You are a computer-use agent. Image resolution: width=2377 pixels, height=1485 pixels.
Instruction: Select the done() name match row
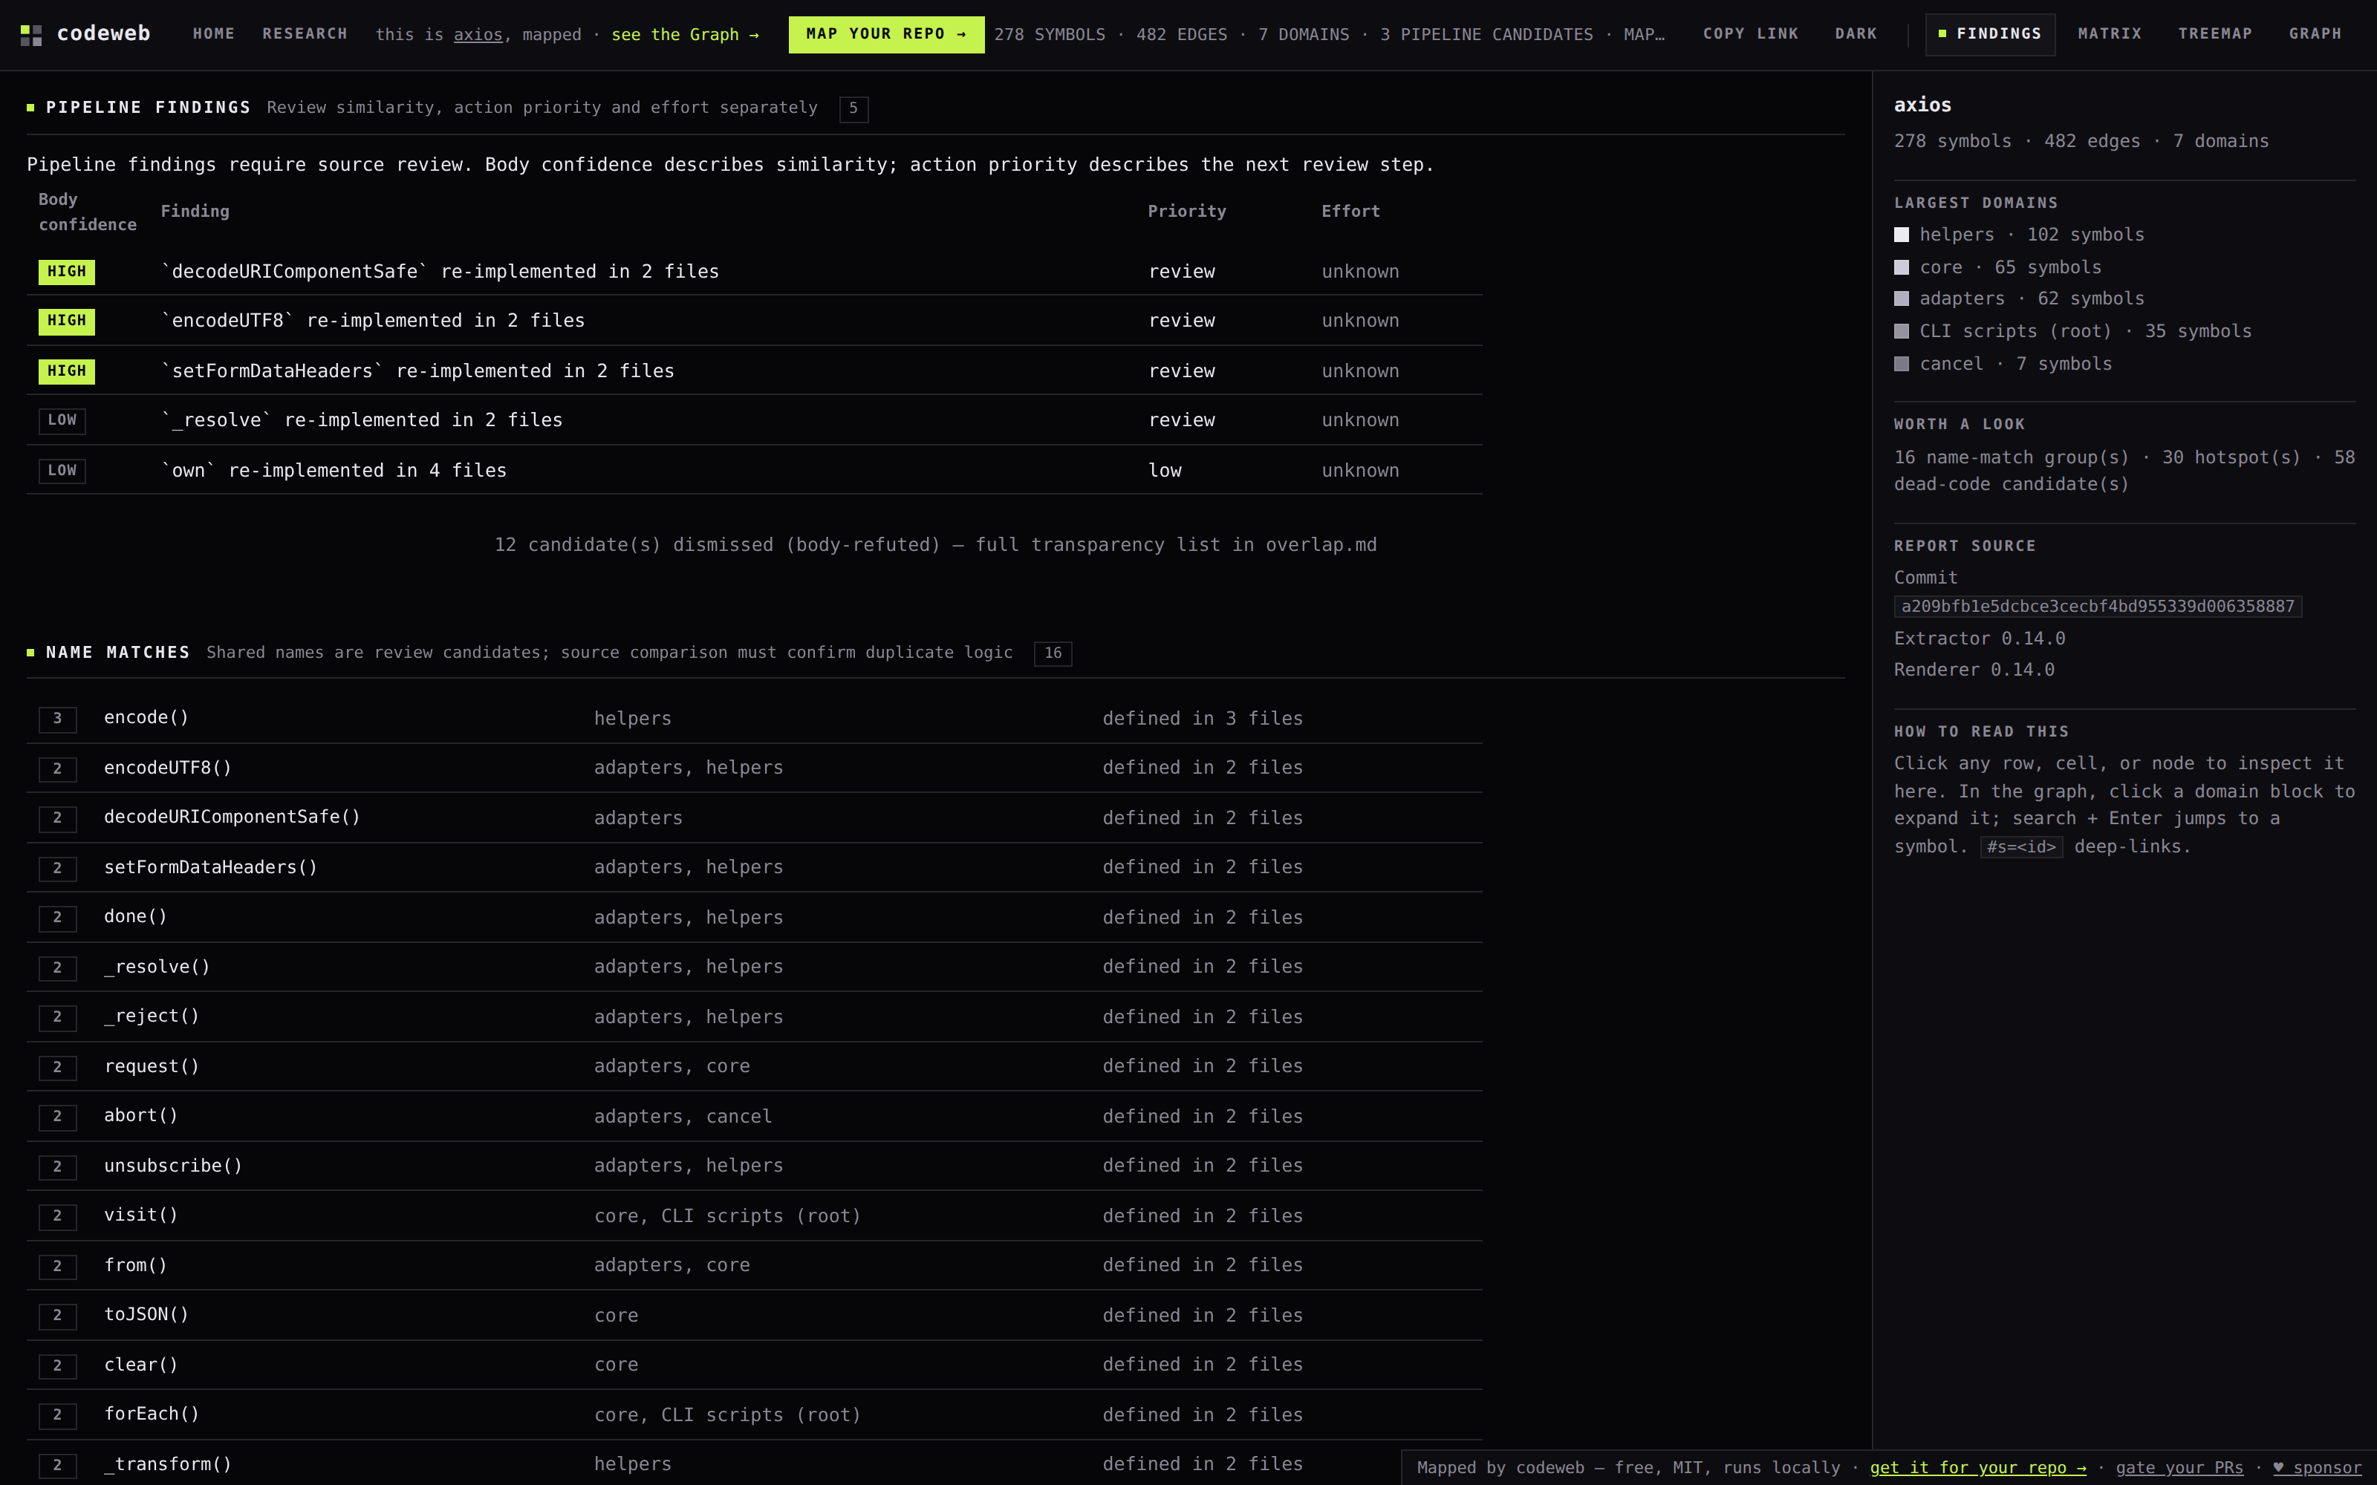(x=755, y=917)
